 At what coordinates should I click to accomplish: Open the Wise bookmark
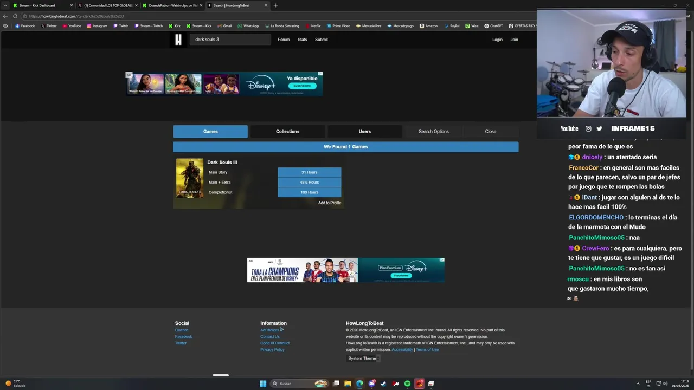click(472, 26)
